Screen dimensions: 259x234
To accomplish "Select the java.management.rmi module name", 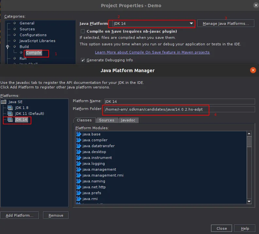I will tap(103, 175).
